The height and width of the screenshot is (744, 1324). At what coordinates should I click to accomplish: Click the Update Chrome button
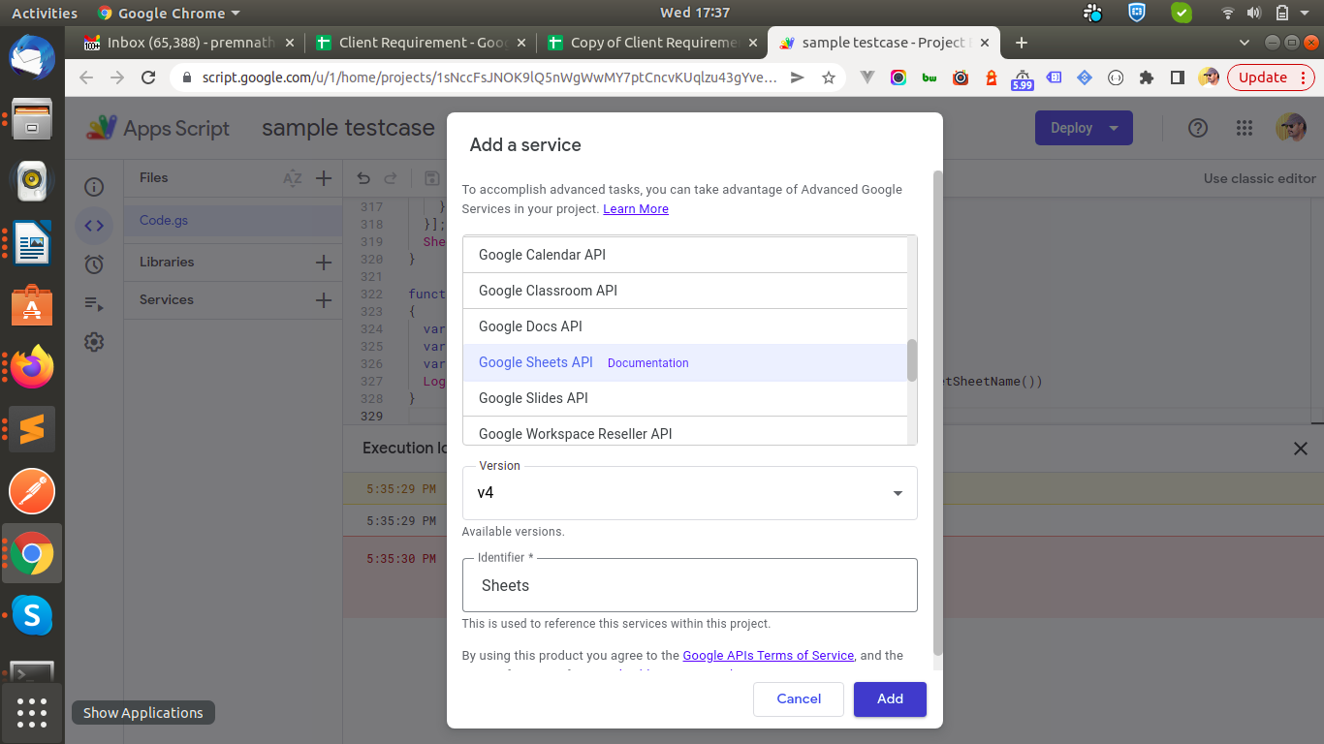(x=1263, y=77)
